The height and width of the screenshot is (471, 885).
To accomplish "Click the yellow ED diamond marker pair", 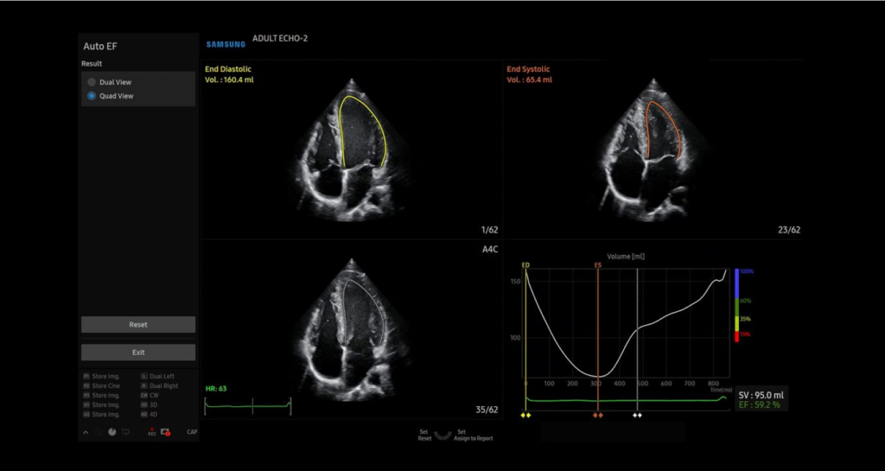I will [x=526, y=415].
